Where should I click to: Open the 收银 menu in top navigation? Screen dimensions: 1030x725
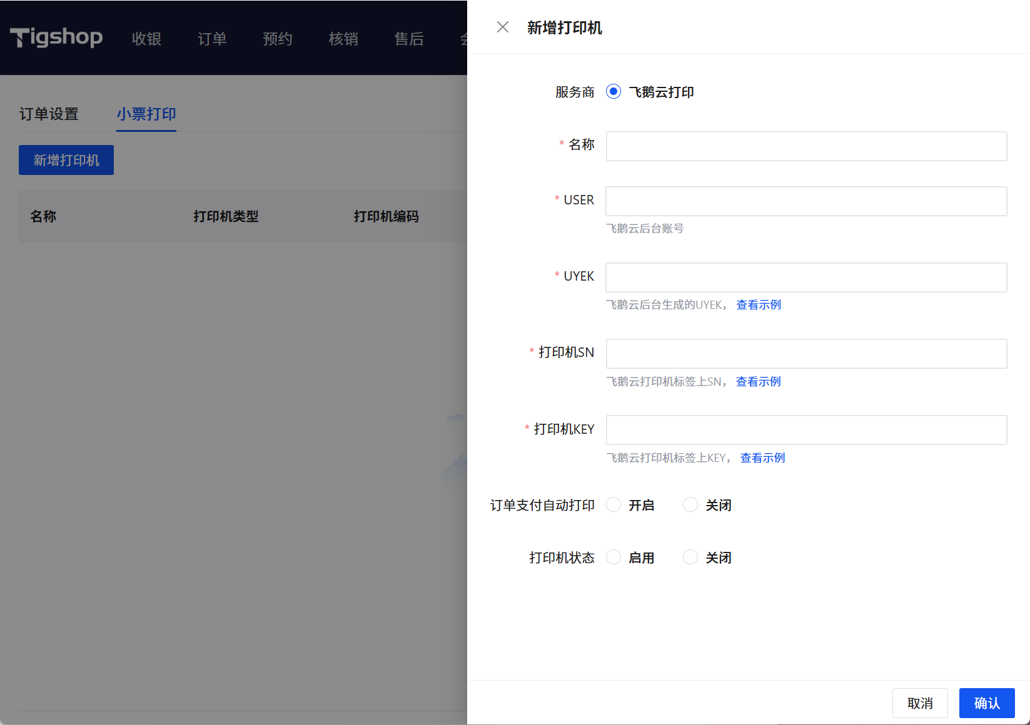pyautogui.click(x=146, y=39)
